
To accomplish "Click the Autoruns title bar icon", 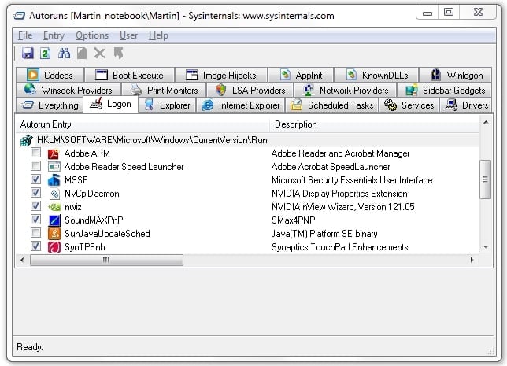I will point(18,16).
